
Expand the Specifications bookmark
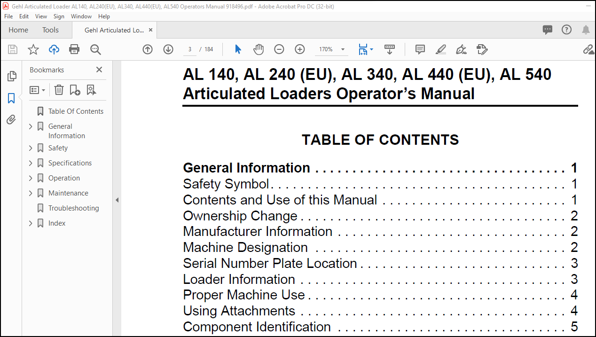31,163
